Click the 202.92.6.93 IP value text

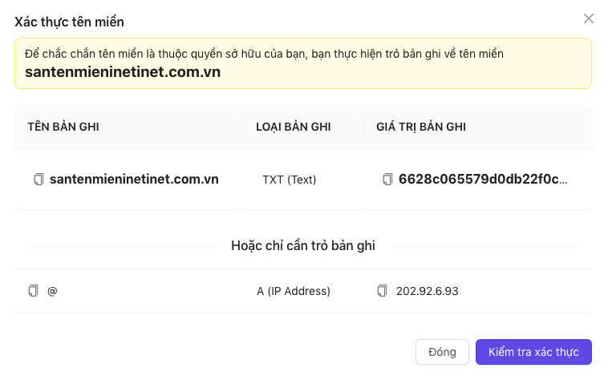coord(428,291)
